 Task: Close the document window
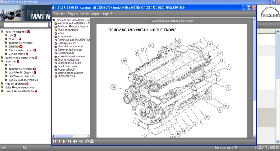click(253, 7)
